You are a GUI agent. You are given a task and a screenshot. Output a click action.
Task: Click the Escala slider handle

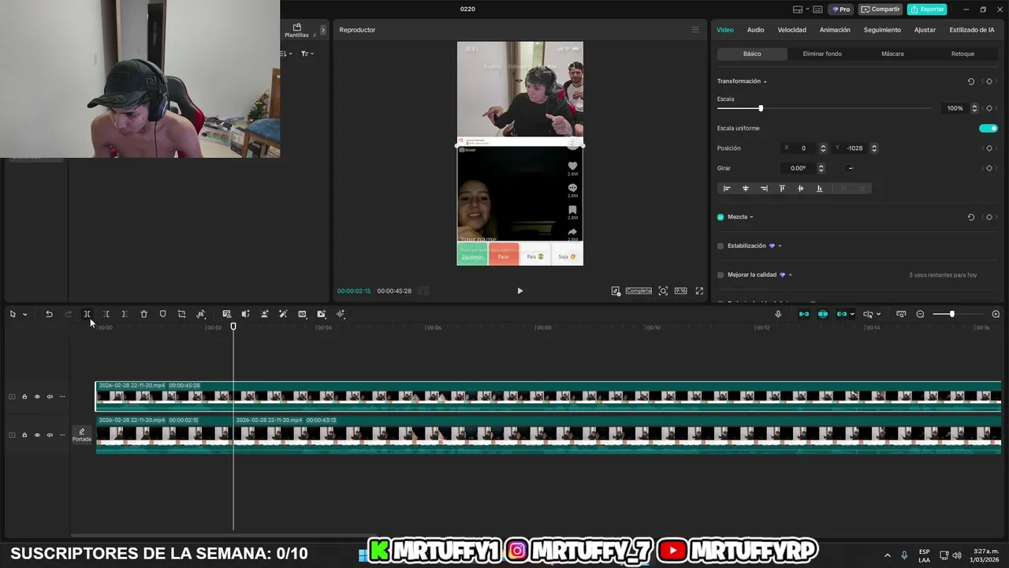[x=761, y=108]
